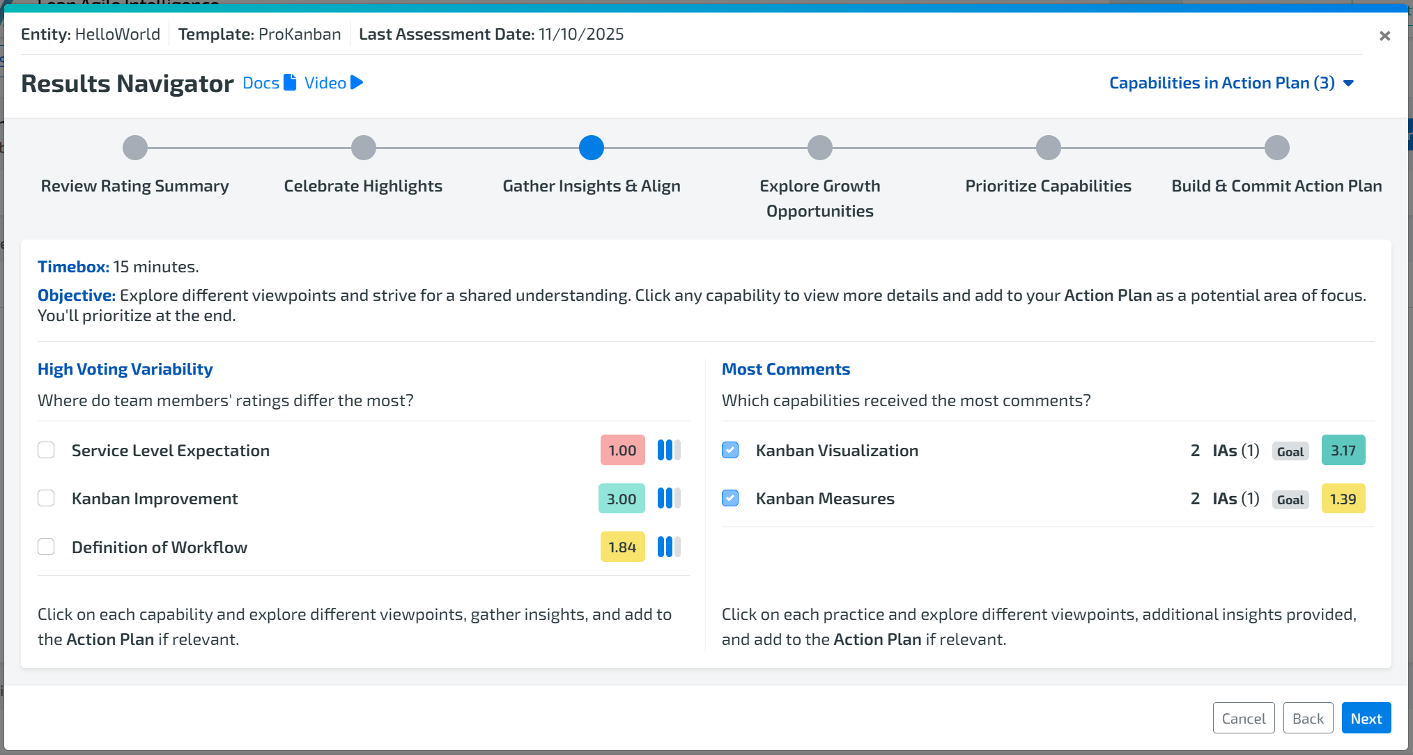The image size is (1413, 755).
Task: Check the Service Level Expectation checkbox
Action: click(46, 450)
